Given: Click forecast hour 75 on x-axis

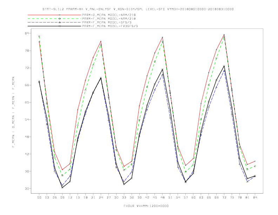Looking at the screenshot, I should pos(232,197).
